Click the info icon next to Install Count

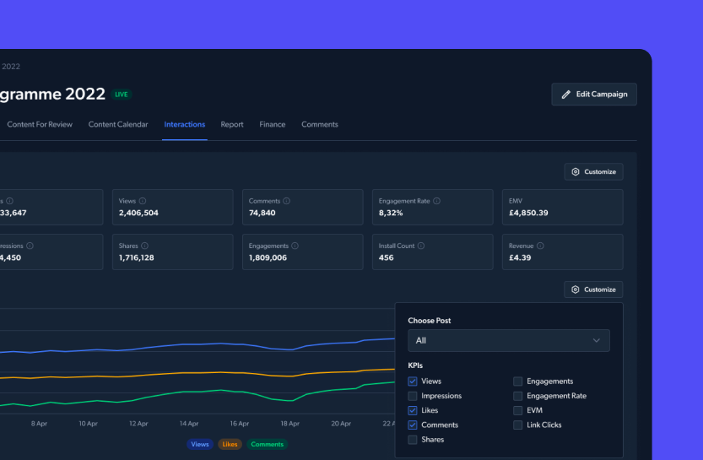coord(421,246)
